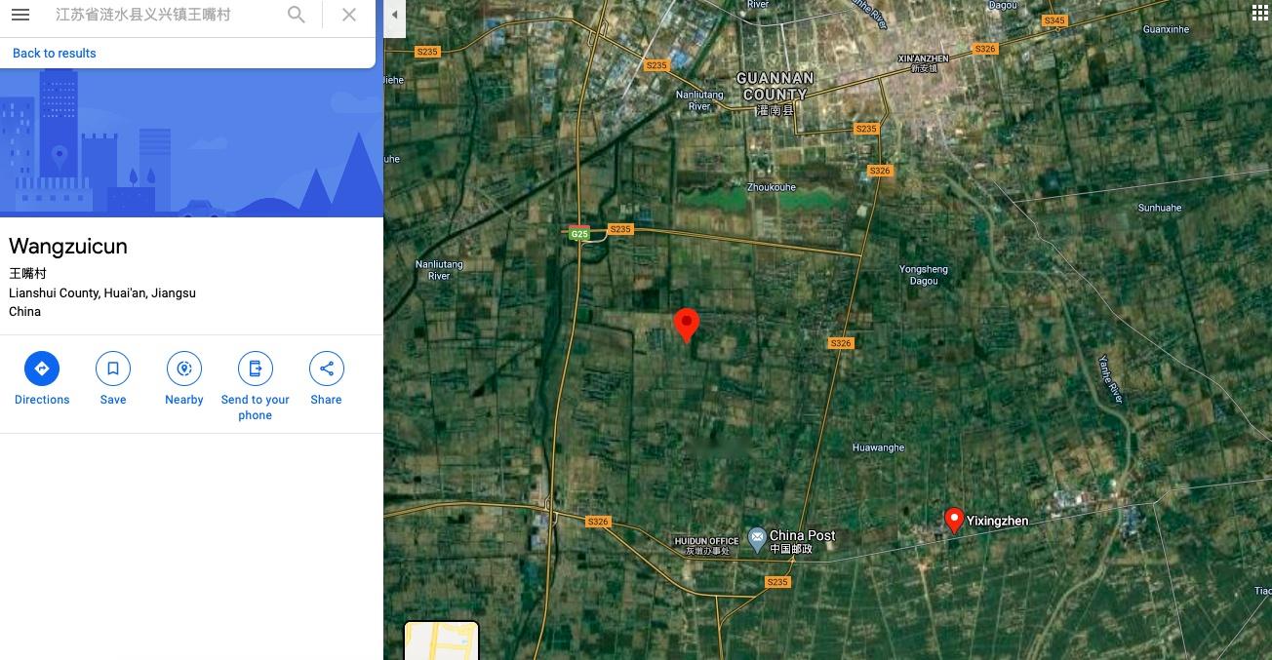Go Back to results
Viewport: 1272px width, 660px height.
tap(55, 54)
